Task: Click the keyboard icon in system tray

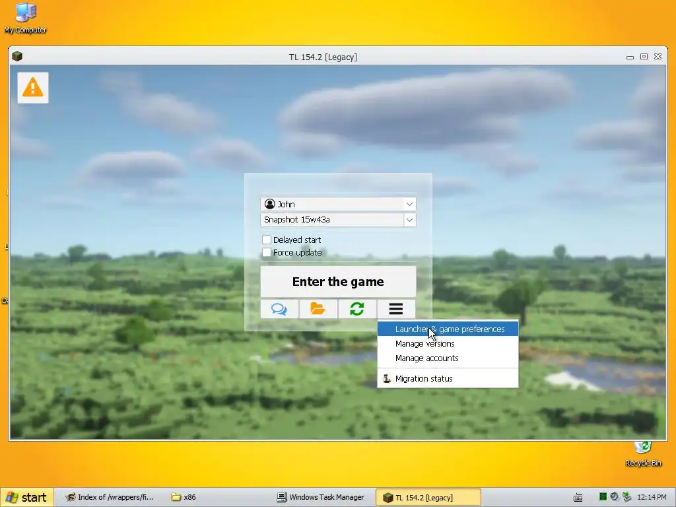Action: click(x=578, y=498)
